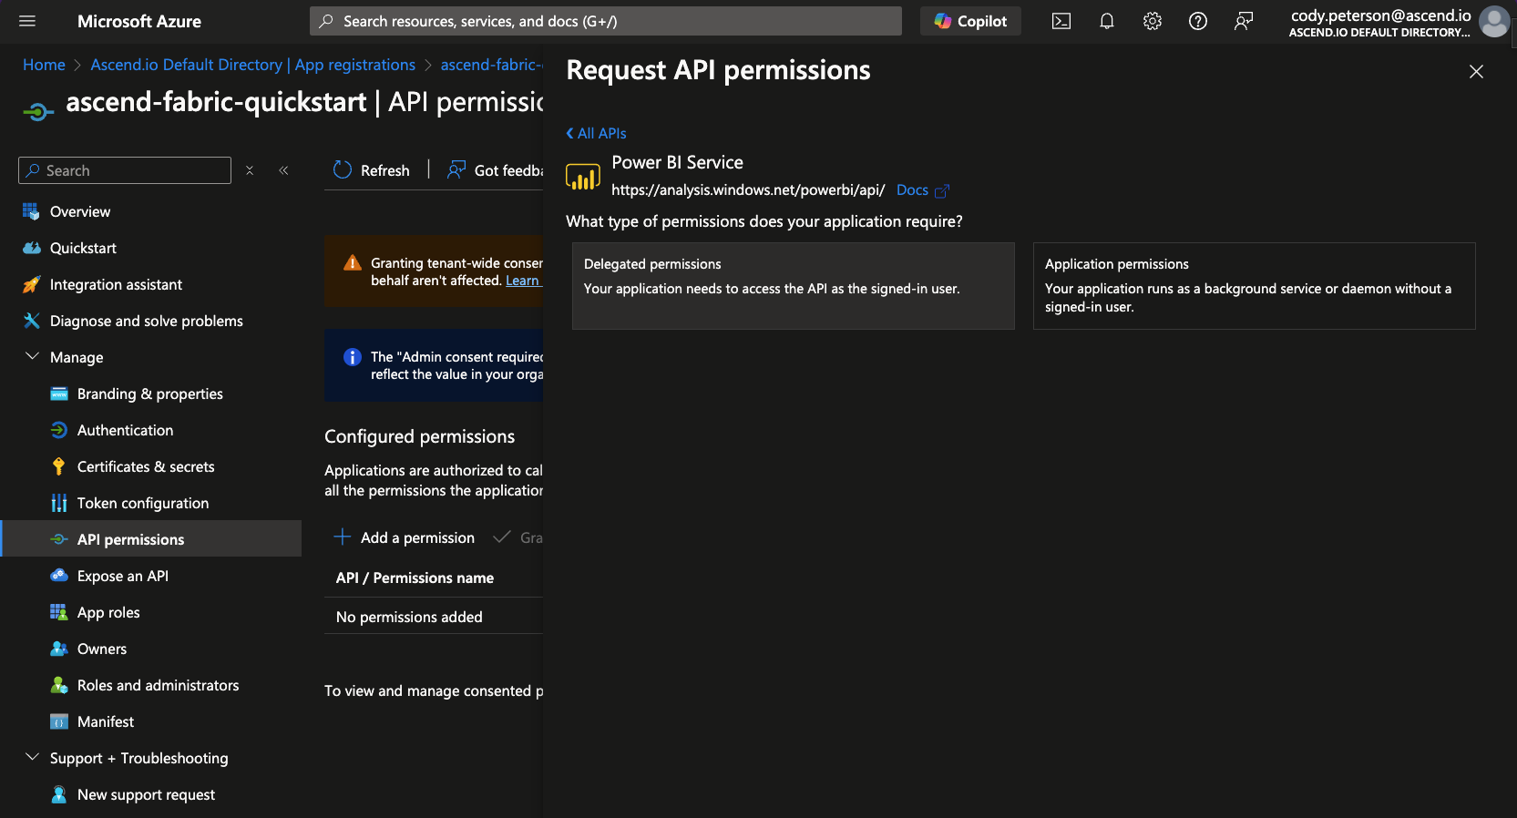Open Expose an API

pos(122,576)
